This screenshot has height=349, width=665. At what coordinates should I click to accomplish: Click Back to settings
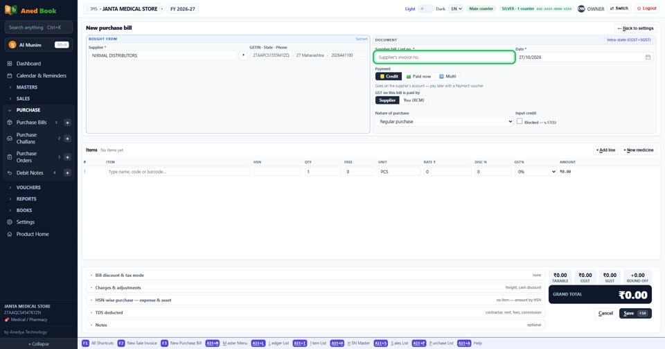tap(635, 28)
